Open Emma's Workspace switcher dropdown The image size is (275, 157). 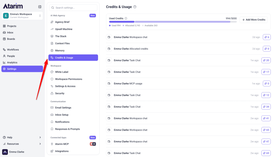22,16
